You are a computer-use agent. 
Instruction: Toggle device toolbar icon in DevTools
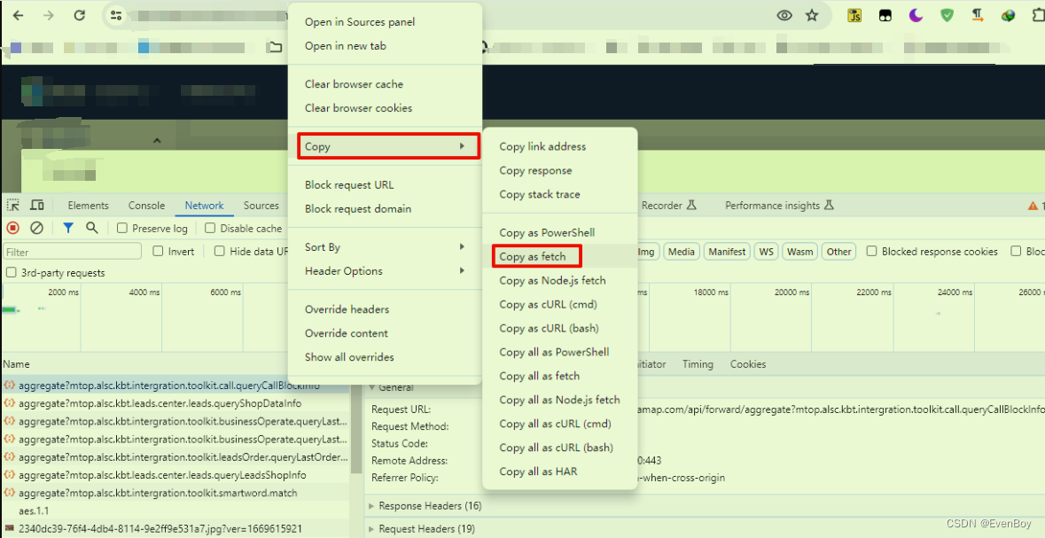pyautogui.click(x=38, y=206)
